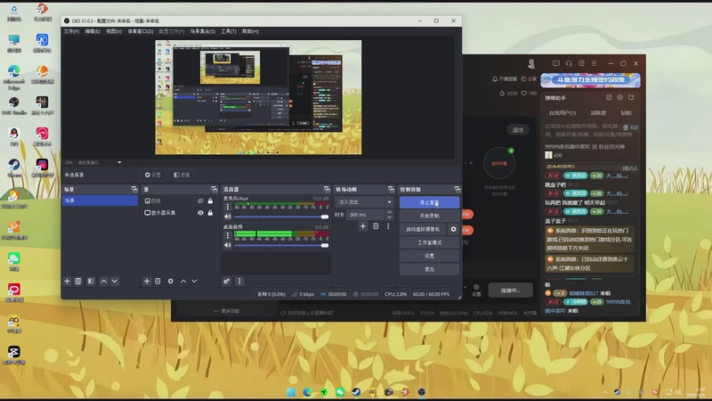
Task: Move scene up with the arrow icon
Action: tap(103, 282)
